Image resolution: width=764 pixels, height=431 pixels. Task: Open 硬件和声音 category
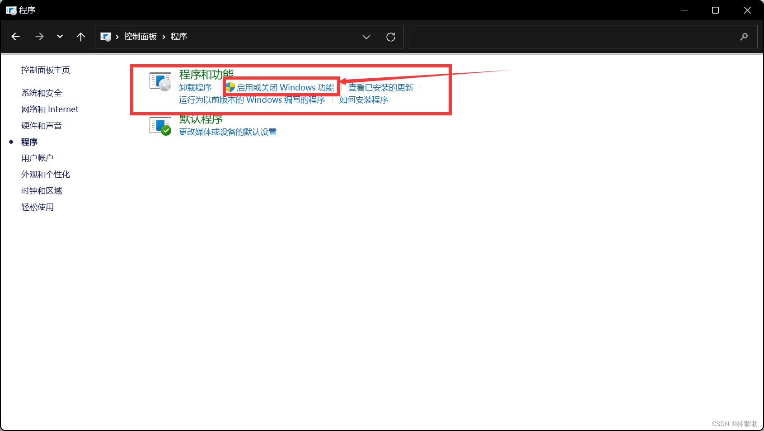tap(42, 126)
